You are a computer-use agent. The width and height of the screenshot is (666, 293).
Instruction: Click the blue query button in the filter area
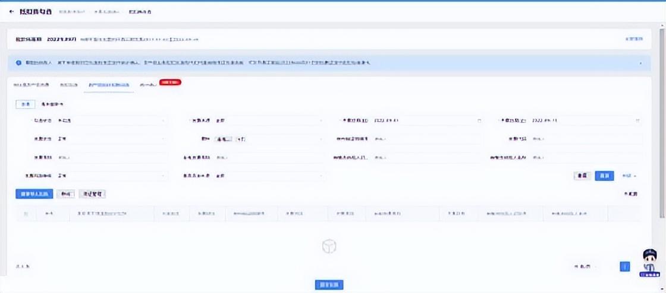(604, 176)
